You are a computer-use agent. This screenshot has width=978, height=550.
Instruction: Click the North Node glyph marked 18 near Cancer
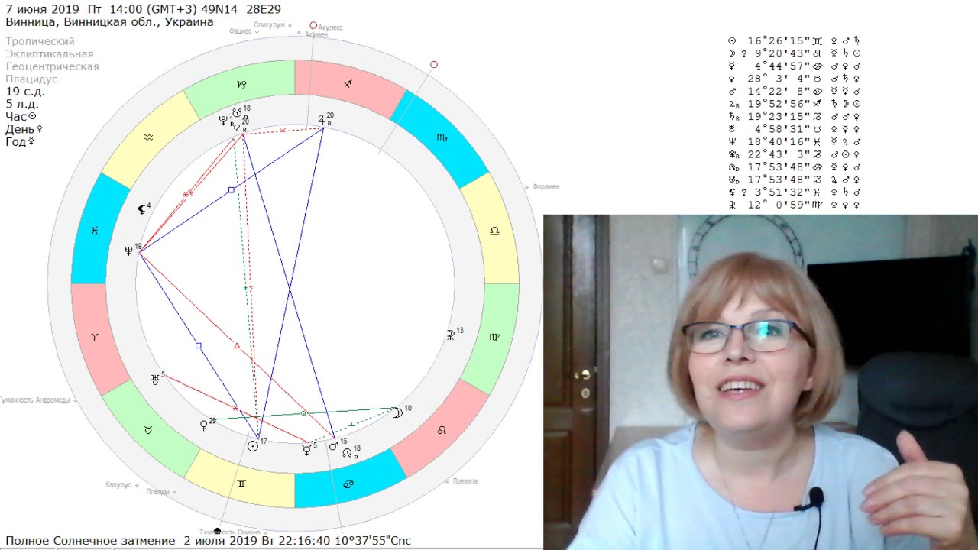point(347,452)
